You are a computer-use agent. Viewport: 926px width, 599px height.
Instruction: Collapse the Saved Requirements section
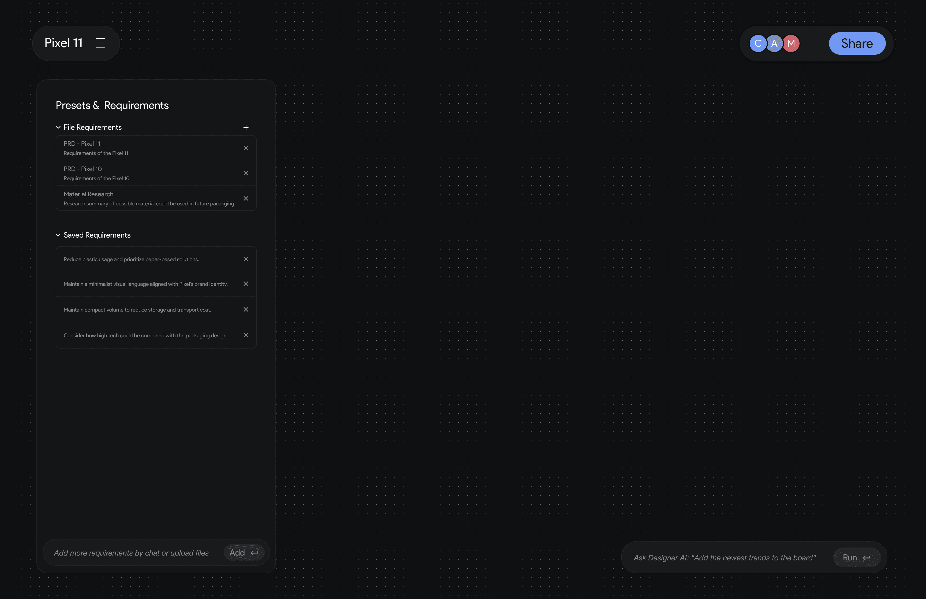click(58, 235)
